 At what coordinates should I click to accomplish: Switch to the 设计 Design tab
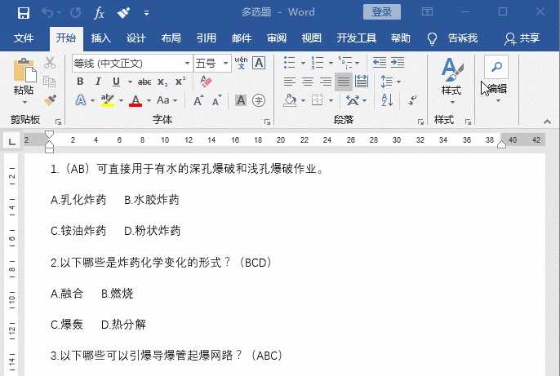click(136, 38)
